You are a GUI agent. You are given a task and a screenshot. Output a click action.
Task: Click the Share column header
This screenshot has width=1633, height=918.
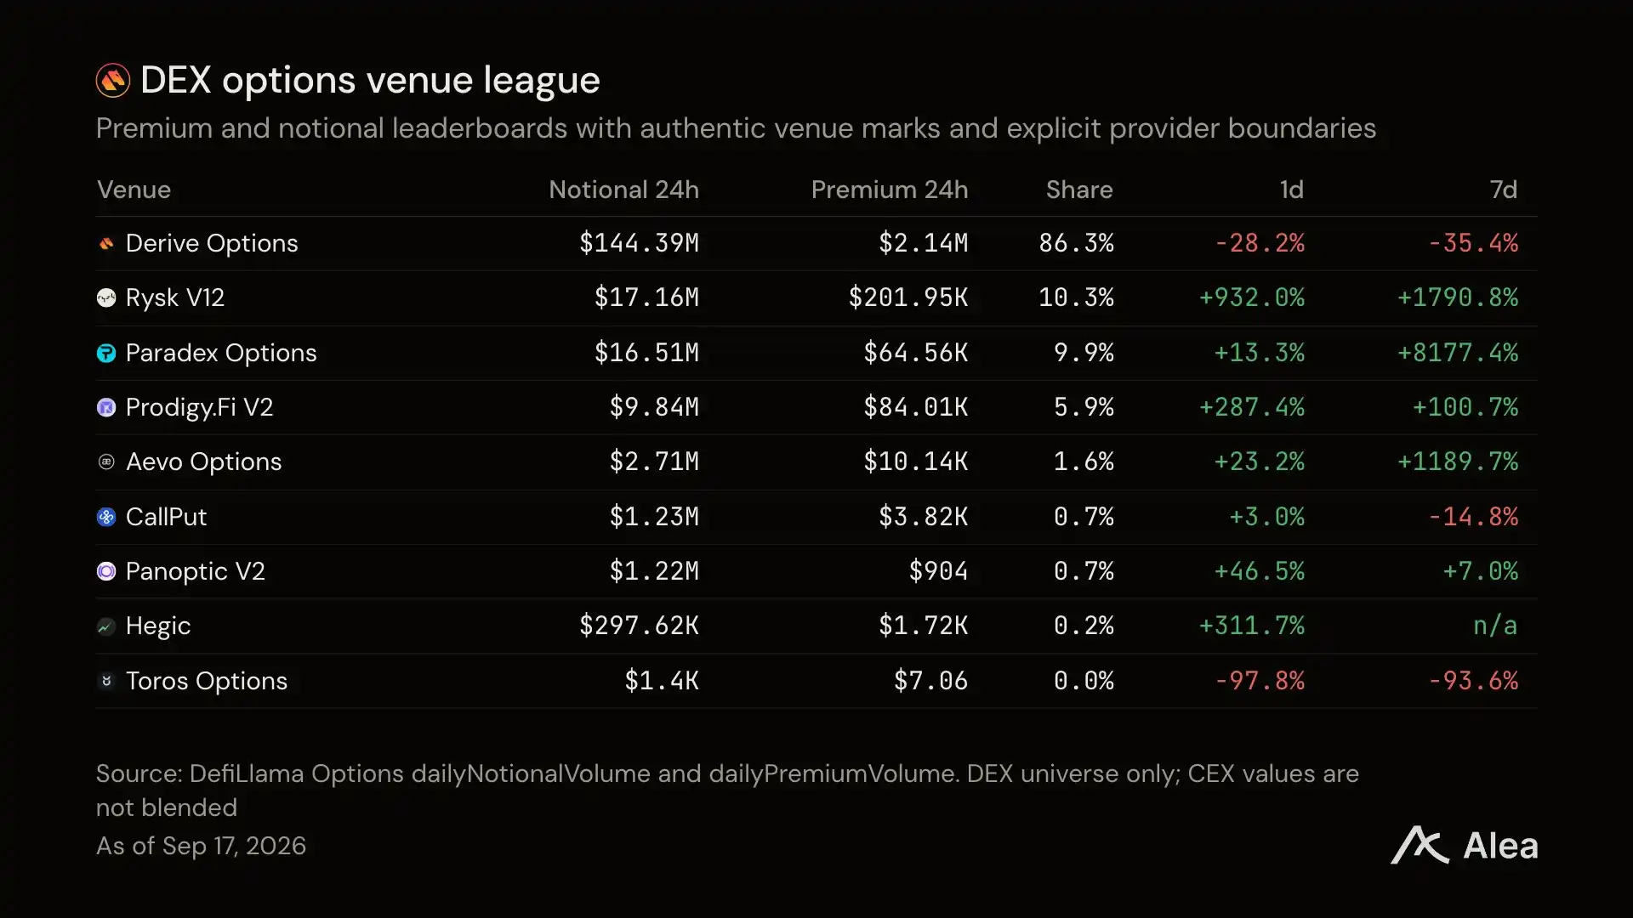pos(1078,190)
